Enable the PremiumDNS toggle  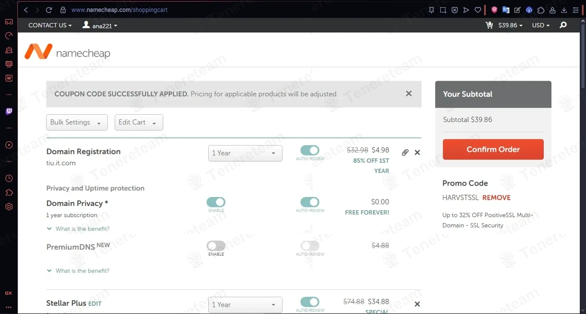216,246
